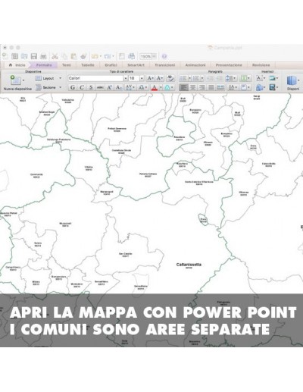The image size is (303, 392).
Task: Increase the paragraph indent level
Action: 219,78
